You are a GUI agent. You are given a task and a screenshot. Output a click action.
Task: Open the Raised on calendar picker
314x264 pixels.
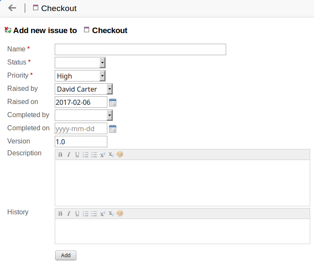(112, 102)
